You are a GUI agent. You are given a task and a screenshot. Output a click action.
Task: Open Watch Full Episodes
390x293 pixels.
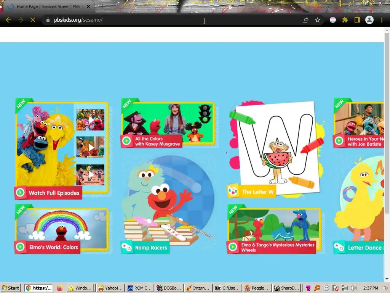pyautogui.click(x=62, y=149)
